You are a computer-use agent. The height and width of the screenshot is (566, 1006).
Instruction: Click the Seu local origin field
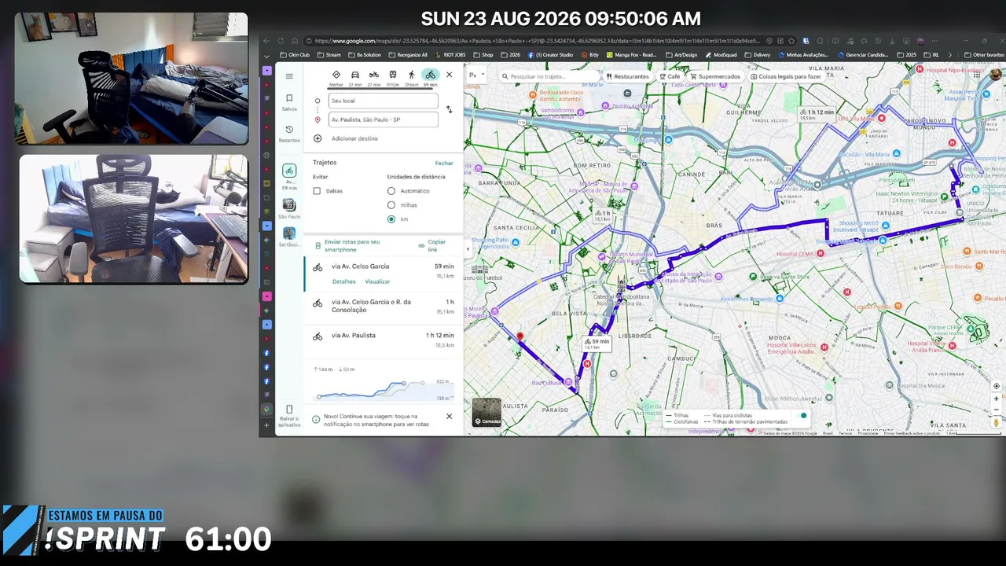(x=384, y=101)
